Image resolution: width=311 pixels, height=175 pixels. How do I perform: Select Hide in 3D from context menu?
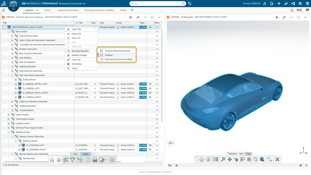(x=81, y=34)
